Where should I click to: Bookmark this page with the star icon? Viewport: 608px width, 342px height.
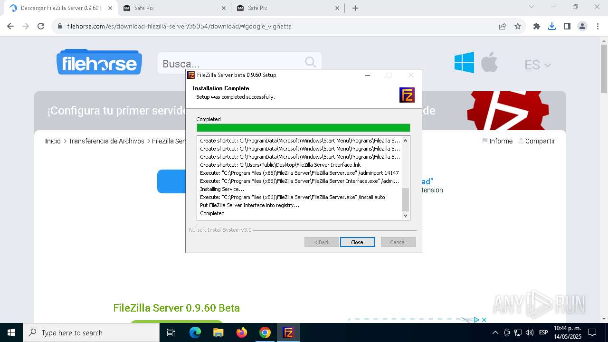pyautogui.click(x=518, y=26)
